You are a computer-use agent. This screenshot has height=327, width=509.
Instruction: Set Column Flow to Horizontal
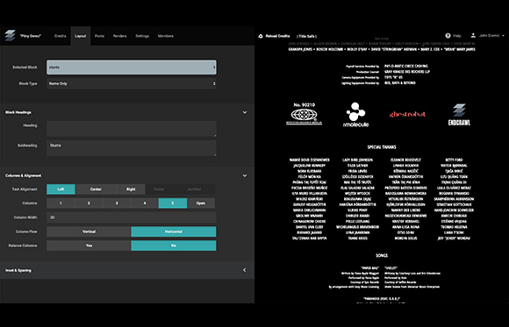pos(174,231)
